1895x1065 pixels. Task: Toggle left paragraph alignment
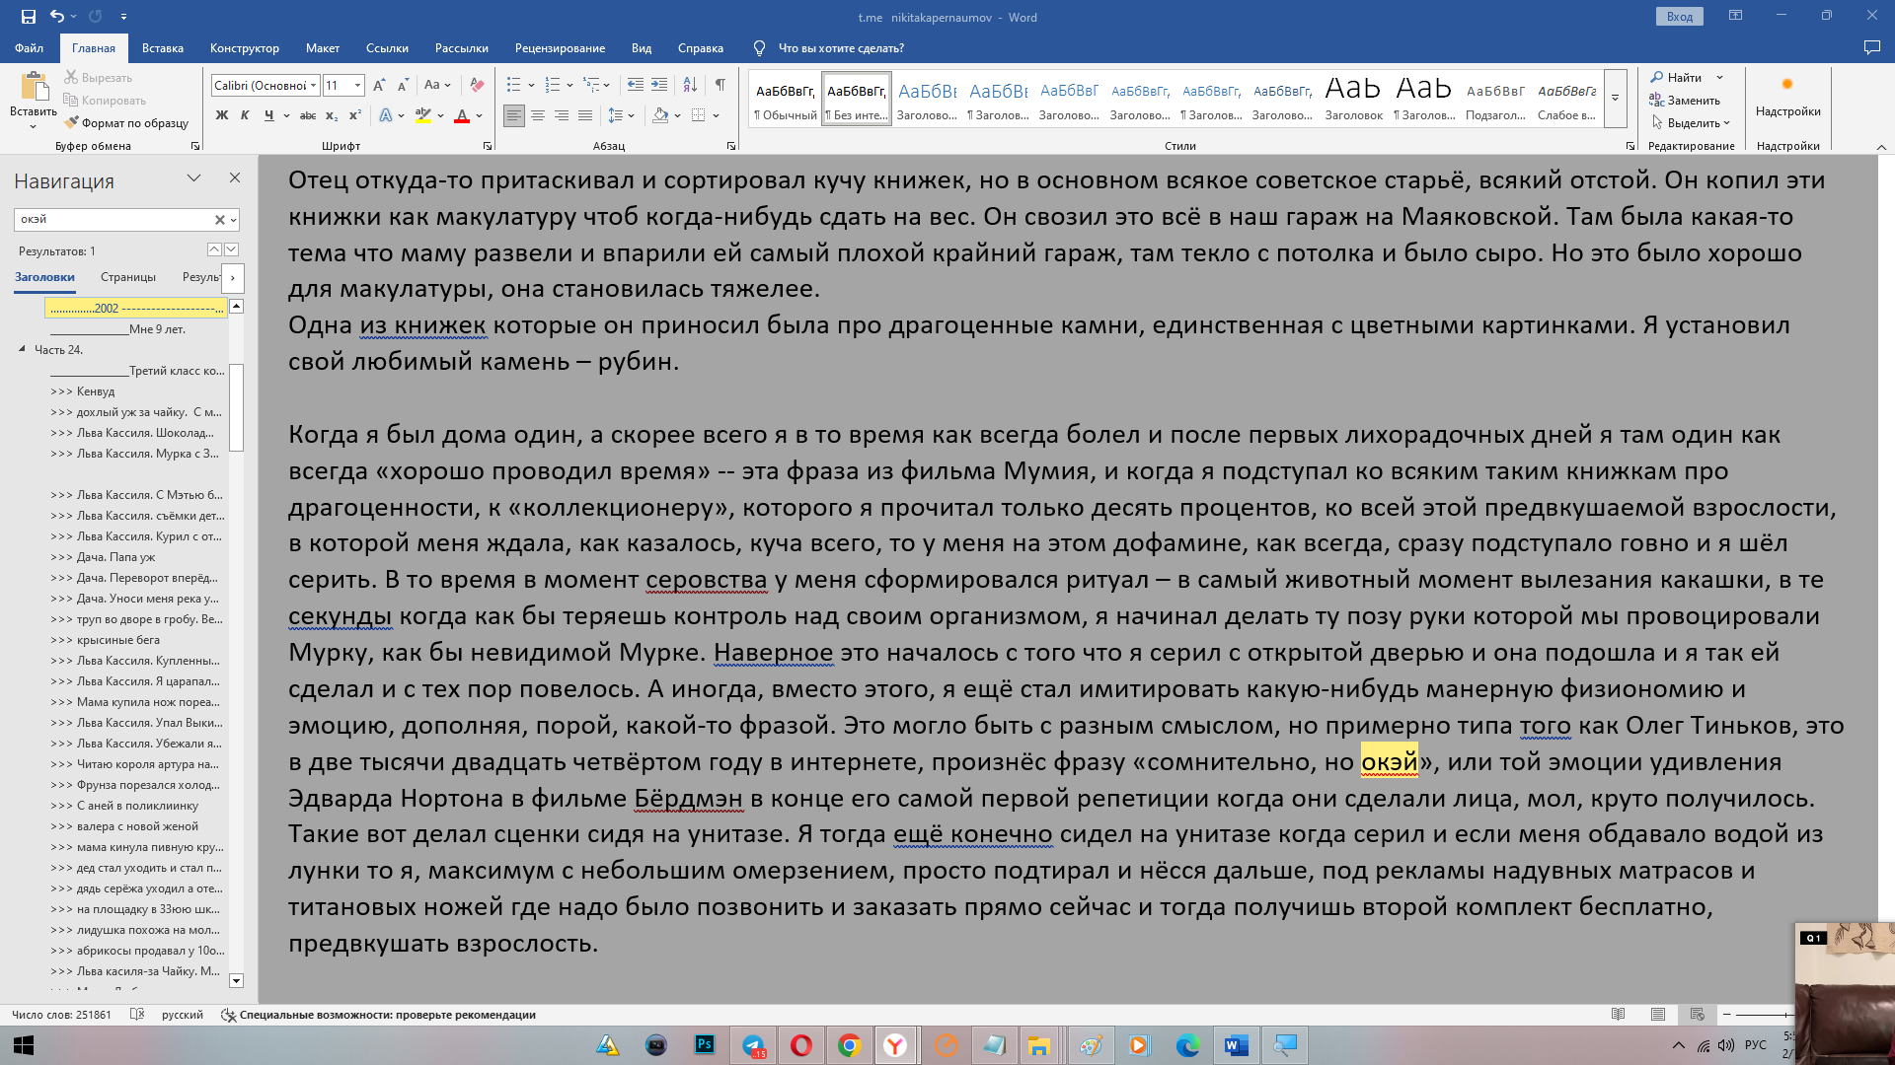(x=514, y=115)
